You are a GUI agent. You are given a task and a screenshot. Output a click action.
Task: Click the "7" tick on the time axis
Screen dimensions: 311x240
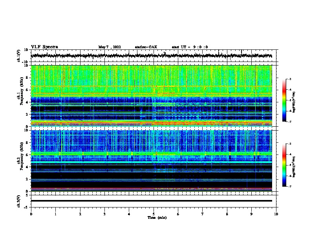tap(203, 214)
